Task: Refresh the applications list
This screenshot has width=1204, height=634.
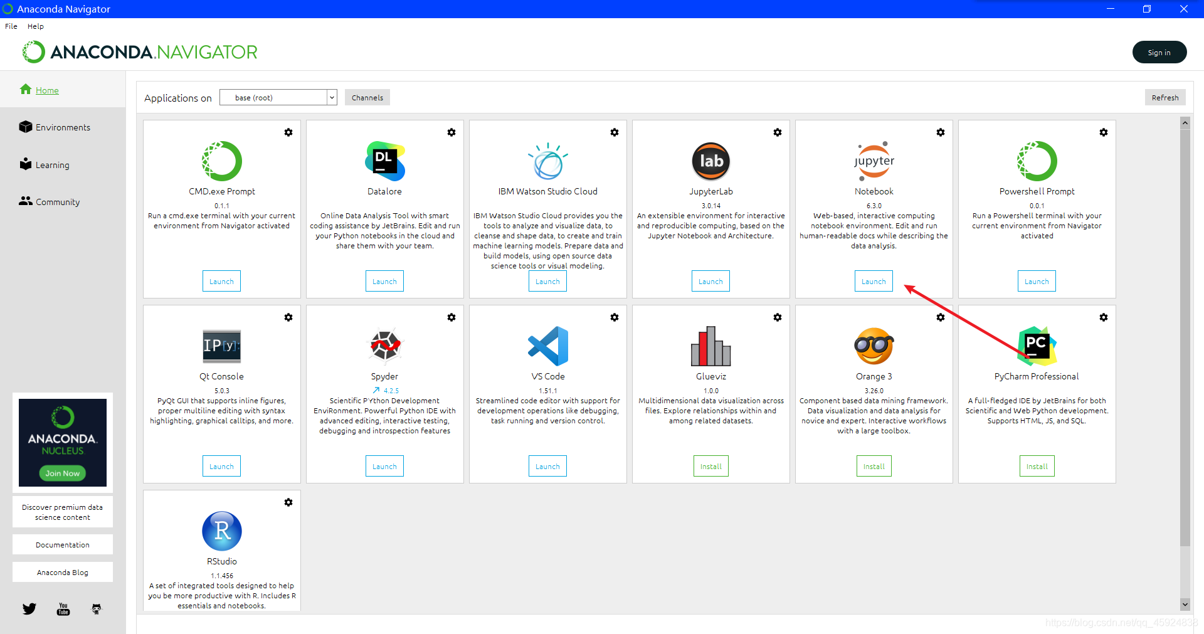Action: point(1165,97)
